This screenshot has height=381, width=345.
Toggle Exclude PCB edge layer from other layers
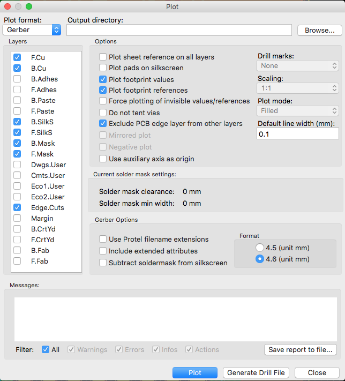tap(103, 123)
